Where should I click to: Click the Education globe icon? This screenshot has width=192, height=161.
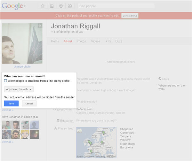(58, 120)
